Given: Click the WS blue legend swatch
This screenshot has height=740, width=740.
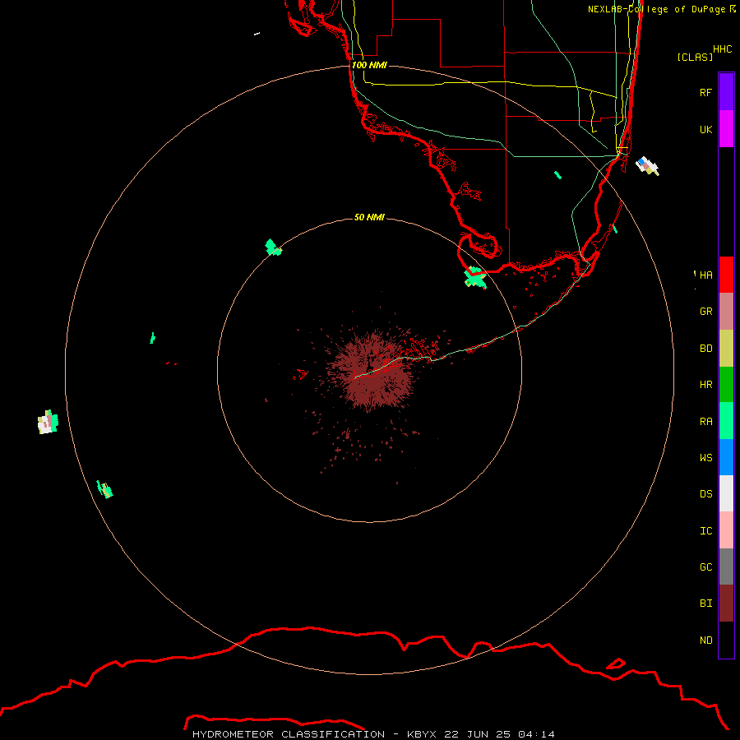Looking at the screenshot, I should point(726,457).
